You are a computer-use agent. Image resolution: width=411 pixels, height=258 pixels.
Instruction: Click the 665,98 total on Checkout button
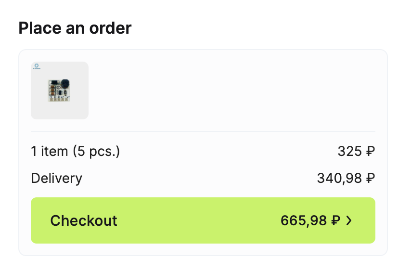tap(304, 221)
